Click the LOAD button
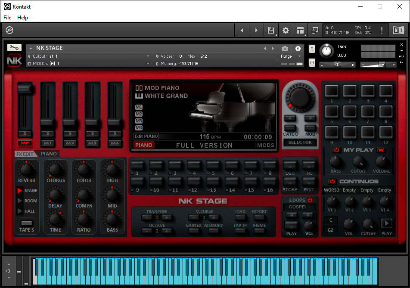Image resolution: width=410 pixels, height=288 pixels. click(240, 217)
